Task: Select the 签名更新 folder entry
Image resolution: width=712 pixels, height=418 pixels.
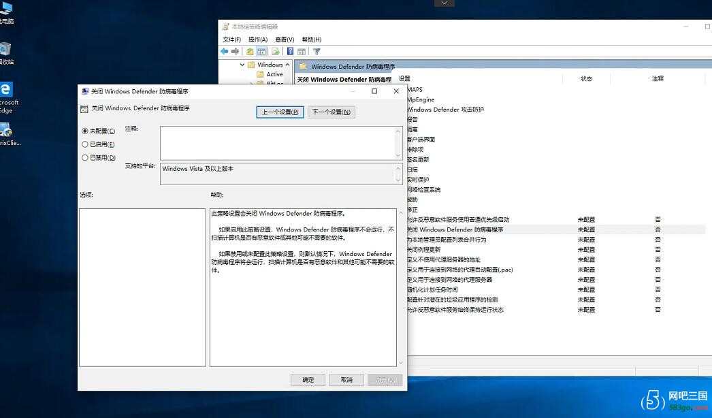Action: click(x=418, y=159)
